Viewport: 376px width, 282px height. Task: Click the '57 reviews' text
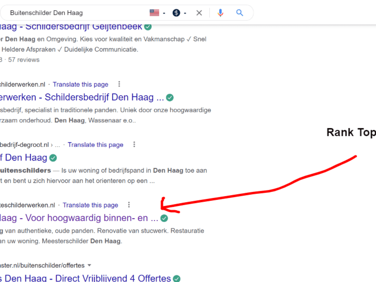tap(24, 60)
